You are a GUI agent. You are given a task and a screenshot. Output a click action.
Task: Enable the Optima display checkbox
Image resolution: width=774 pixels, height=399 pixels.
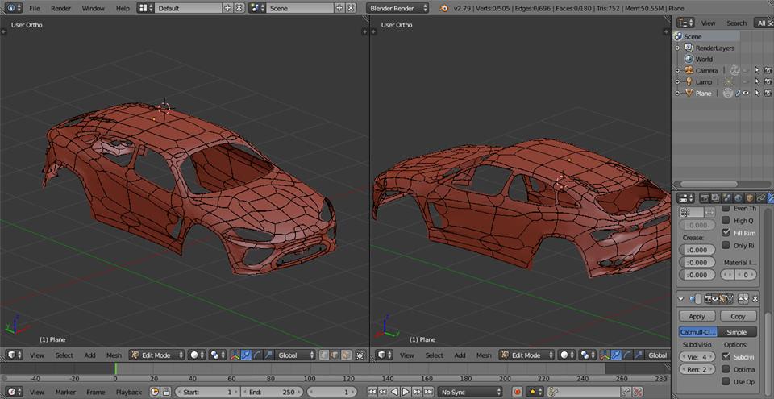726,369
